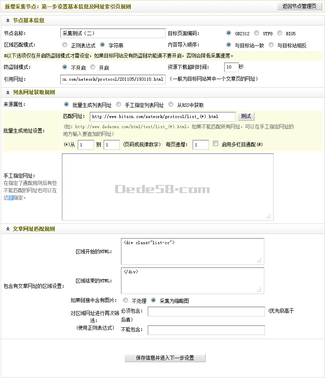
Task: Click 保存信息并进入下一步设置 button
Action: [165, 358]
